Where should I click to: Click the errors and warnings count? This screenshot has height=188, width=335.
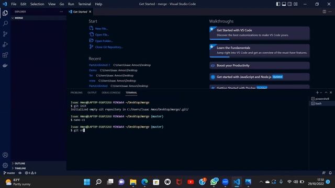pyautogui.click(x=30, y=173)
